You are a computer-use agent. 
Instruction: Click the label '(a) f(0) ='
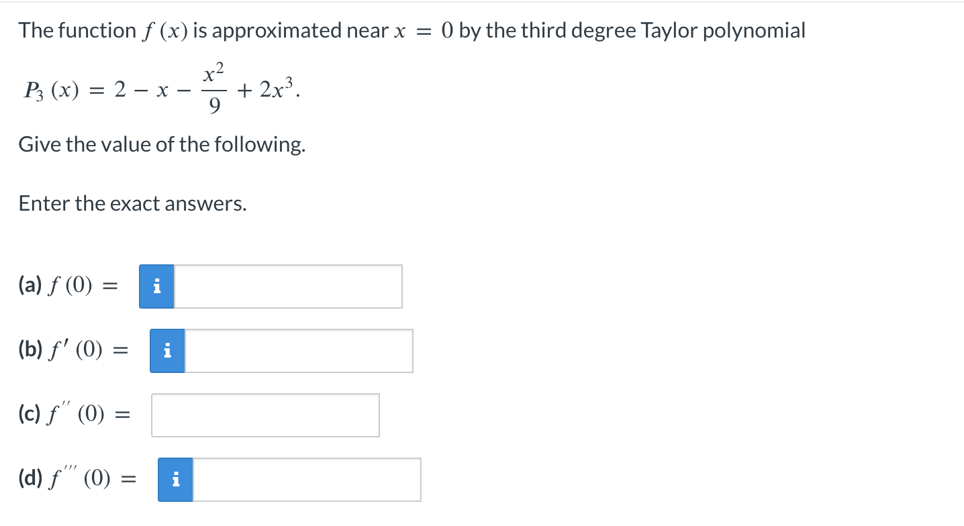click(x=67, y=286)
